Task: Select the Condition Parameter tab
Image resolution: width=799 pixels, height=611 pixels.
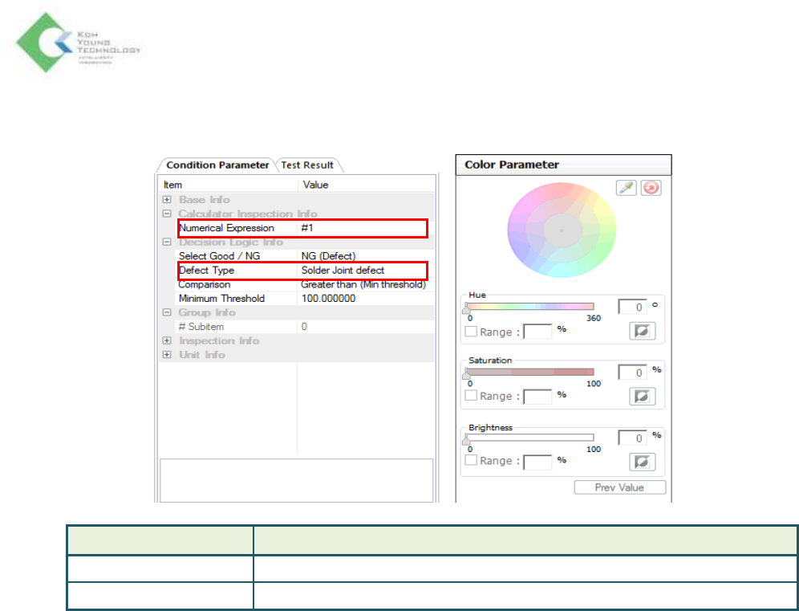Action: point(217,165)
